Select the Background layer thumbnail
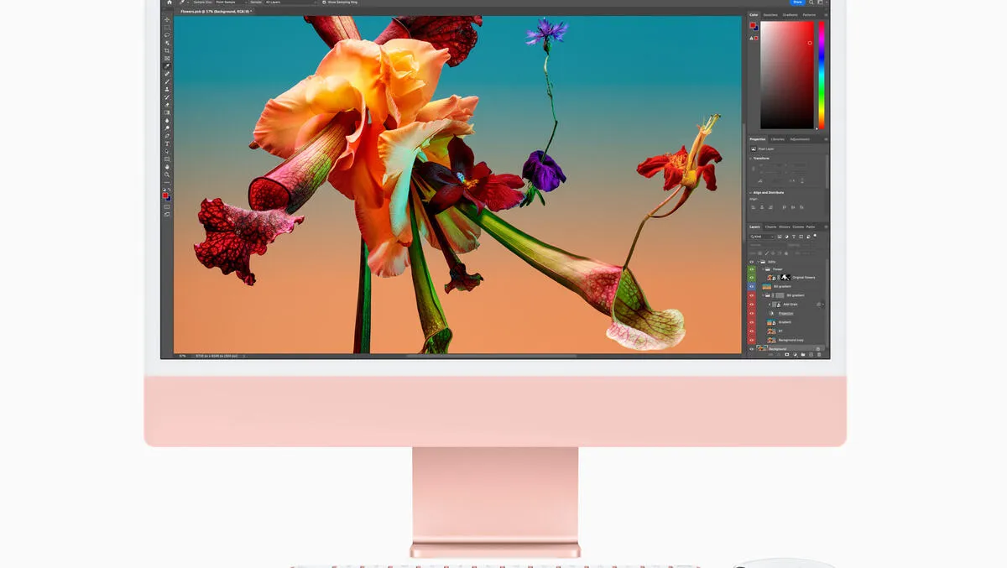Screen dimensions: 1007x568 click(763, 349)
